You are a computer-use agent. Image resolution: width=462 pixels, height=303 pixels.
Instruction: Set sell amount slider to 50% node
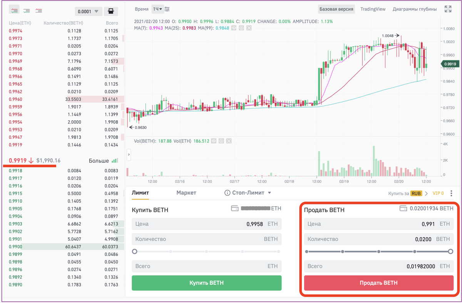[379, 252]
